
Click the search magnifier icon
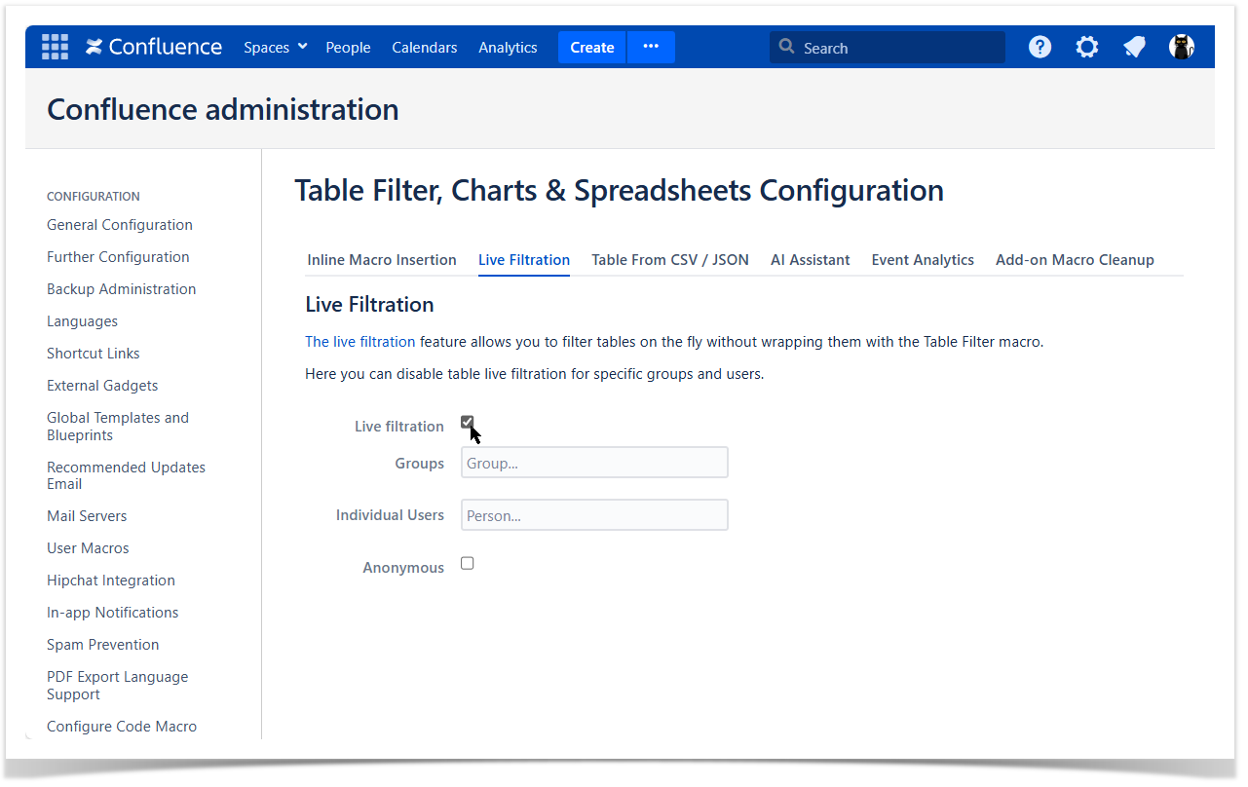(786, 47)
